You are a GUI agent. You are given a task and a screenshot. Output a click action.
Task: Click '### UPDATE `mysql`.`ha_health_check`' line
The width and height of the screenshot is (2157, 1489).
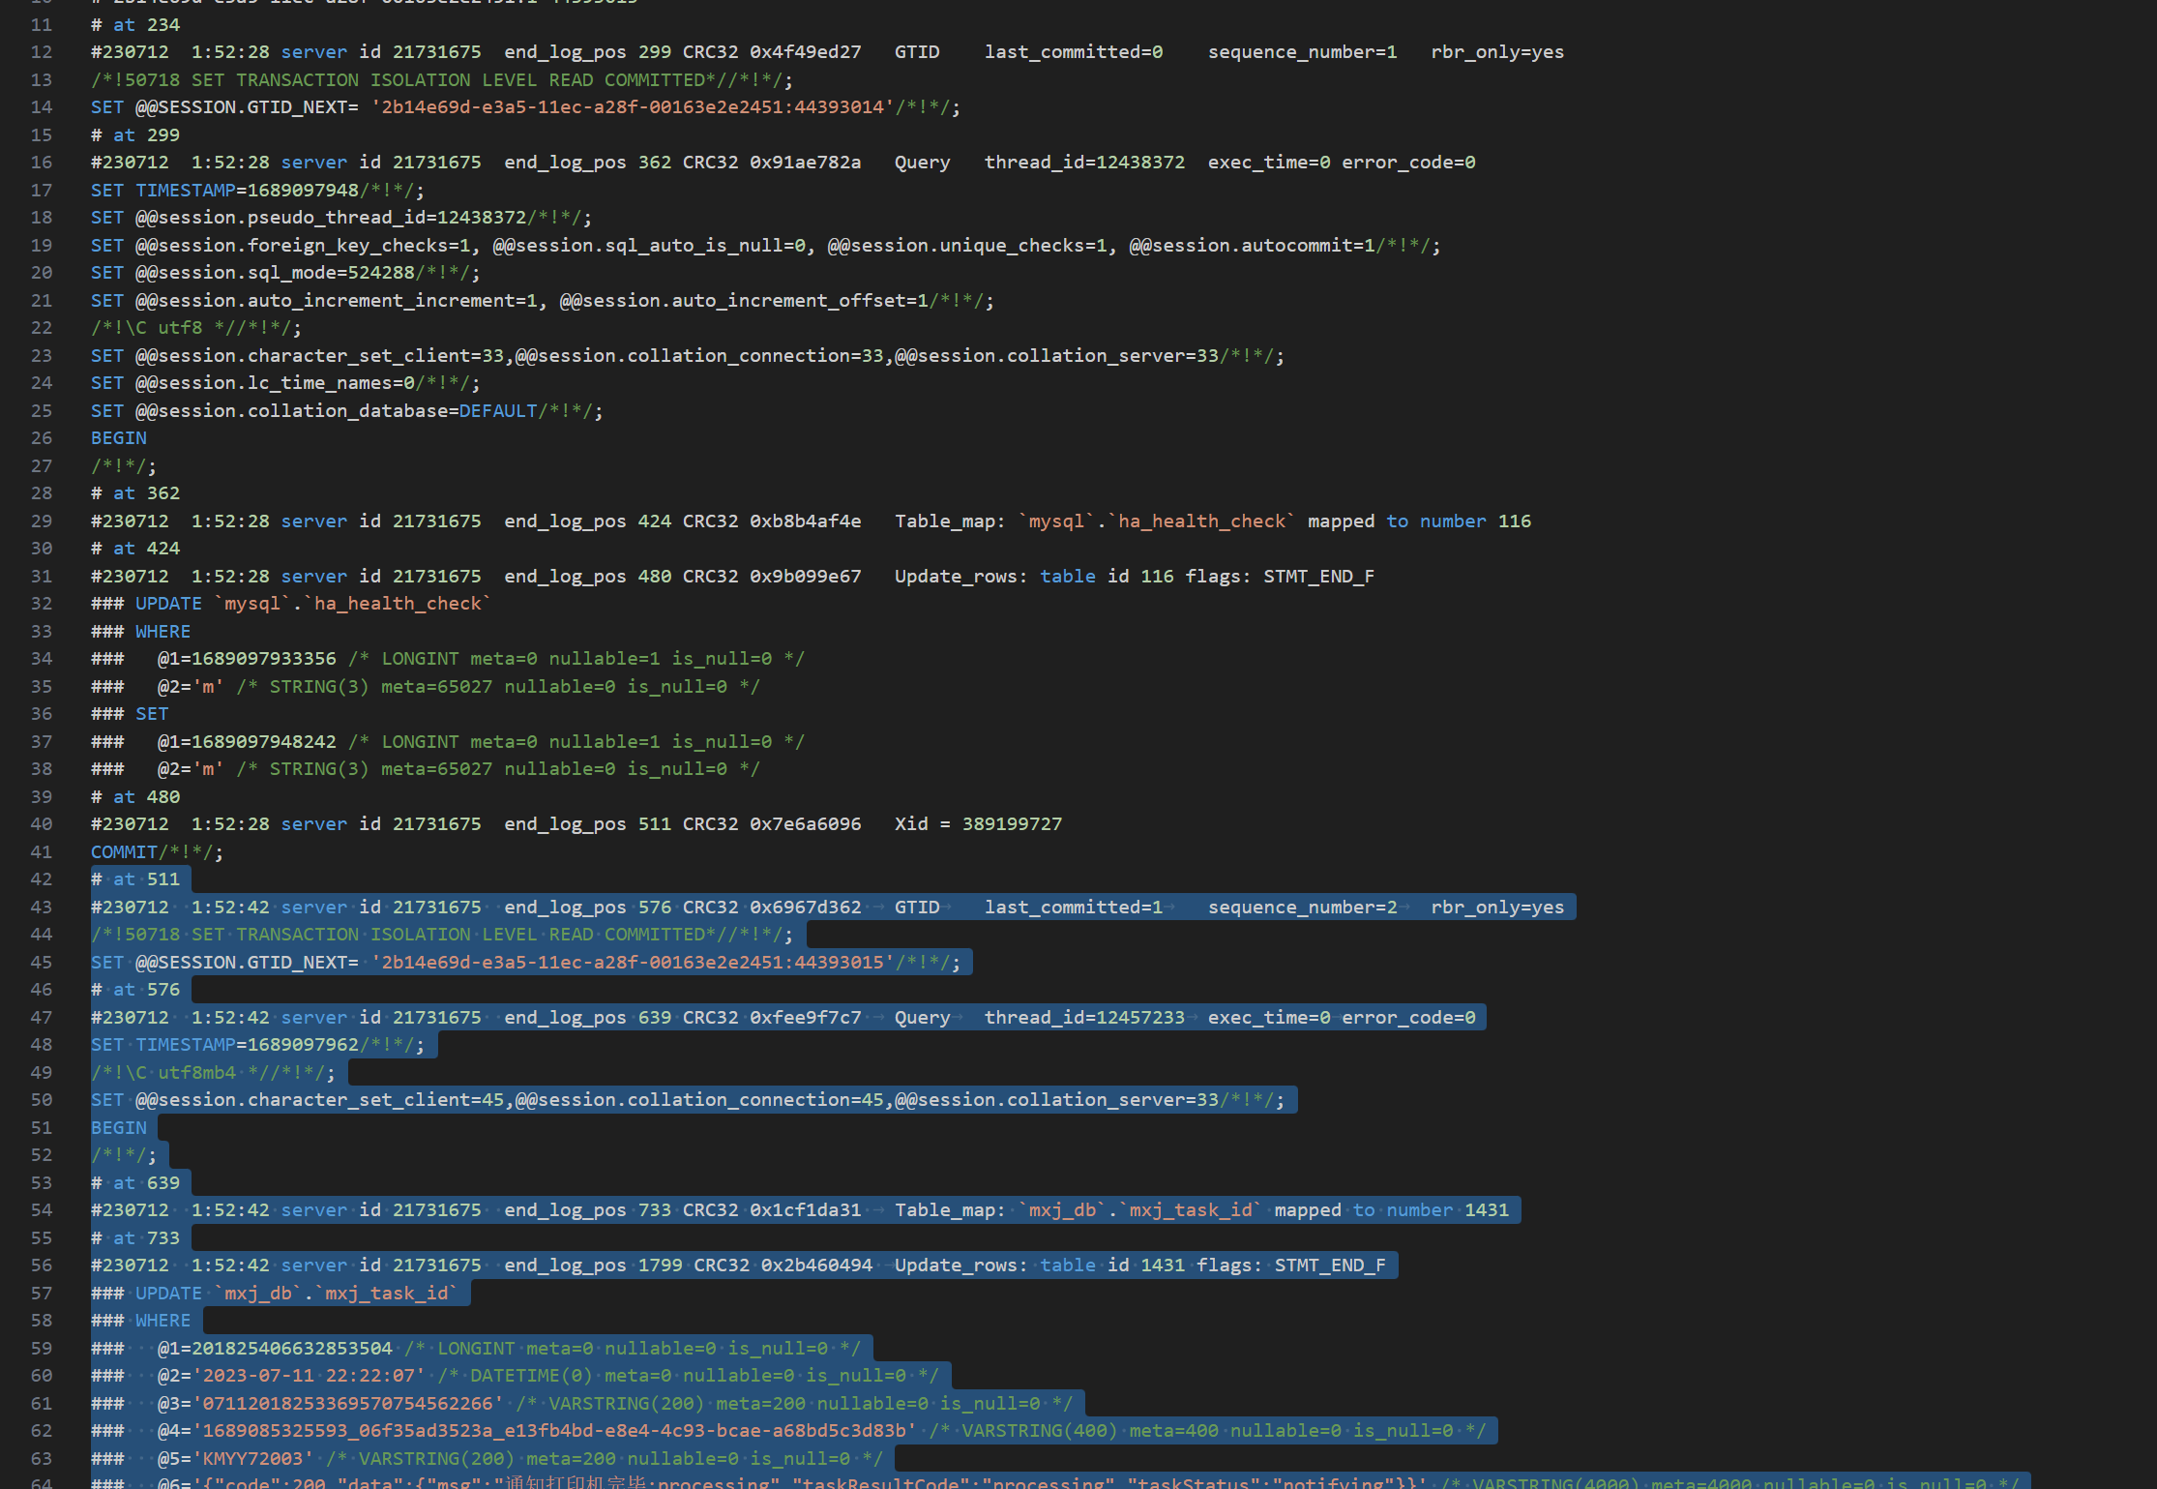click(291, 604)
